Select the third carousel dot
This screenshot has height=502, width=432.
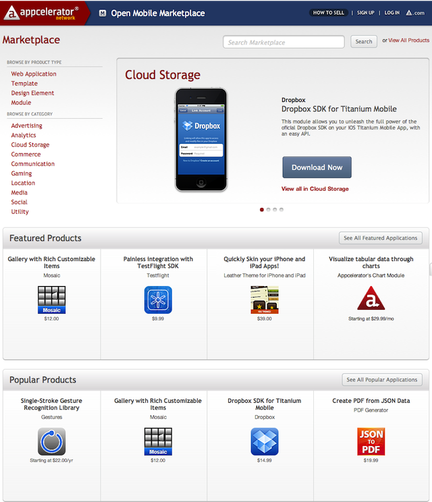[275, 210]
